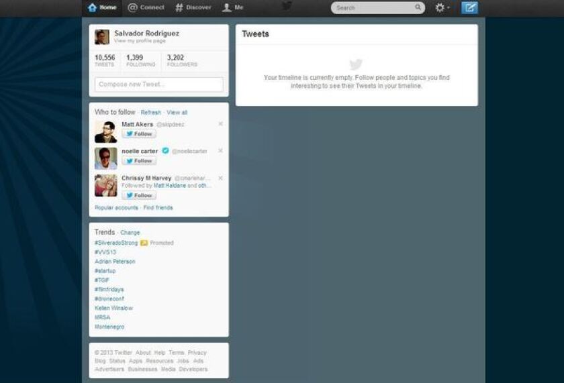564x383 pixels.
Task: Click View my profile page link
Action: point(140,41)
